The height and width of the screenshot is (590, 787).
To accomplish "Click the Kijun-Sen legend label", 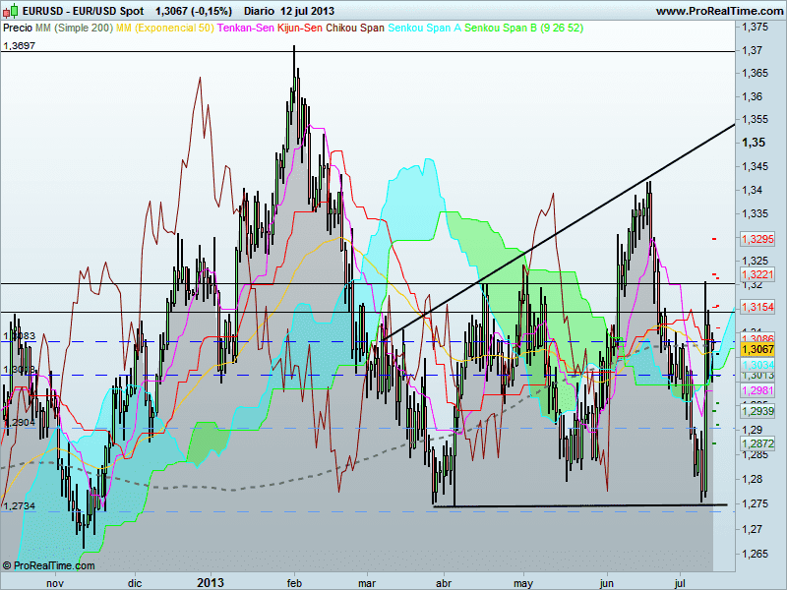I will (300, 29).
